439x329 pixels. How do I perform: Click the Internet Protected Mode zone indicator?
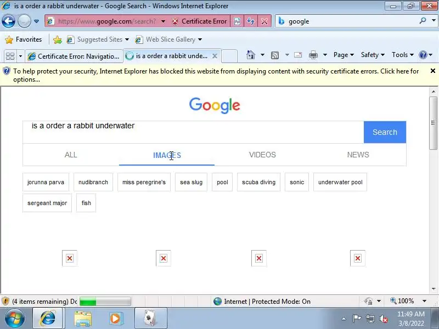pos(262,301)
